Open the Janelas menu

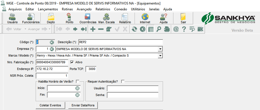[154, 9]
